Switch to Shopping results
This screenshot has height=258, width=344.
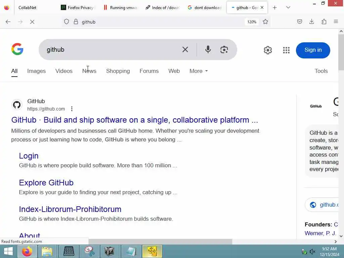click(118, 71)
